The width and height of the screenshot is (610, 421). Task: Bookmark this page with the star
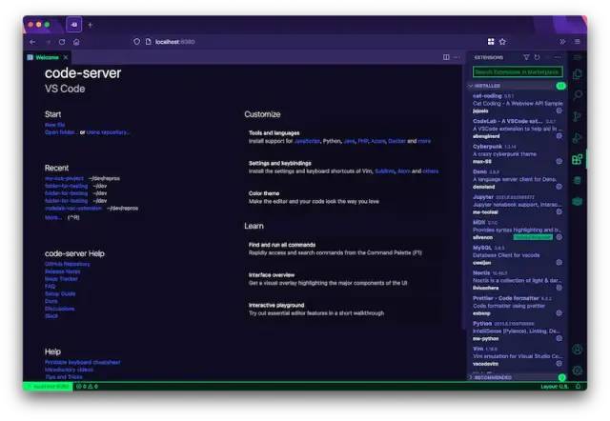pos(502,42)
